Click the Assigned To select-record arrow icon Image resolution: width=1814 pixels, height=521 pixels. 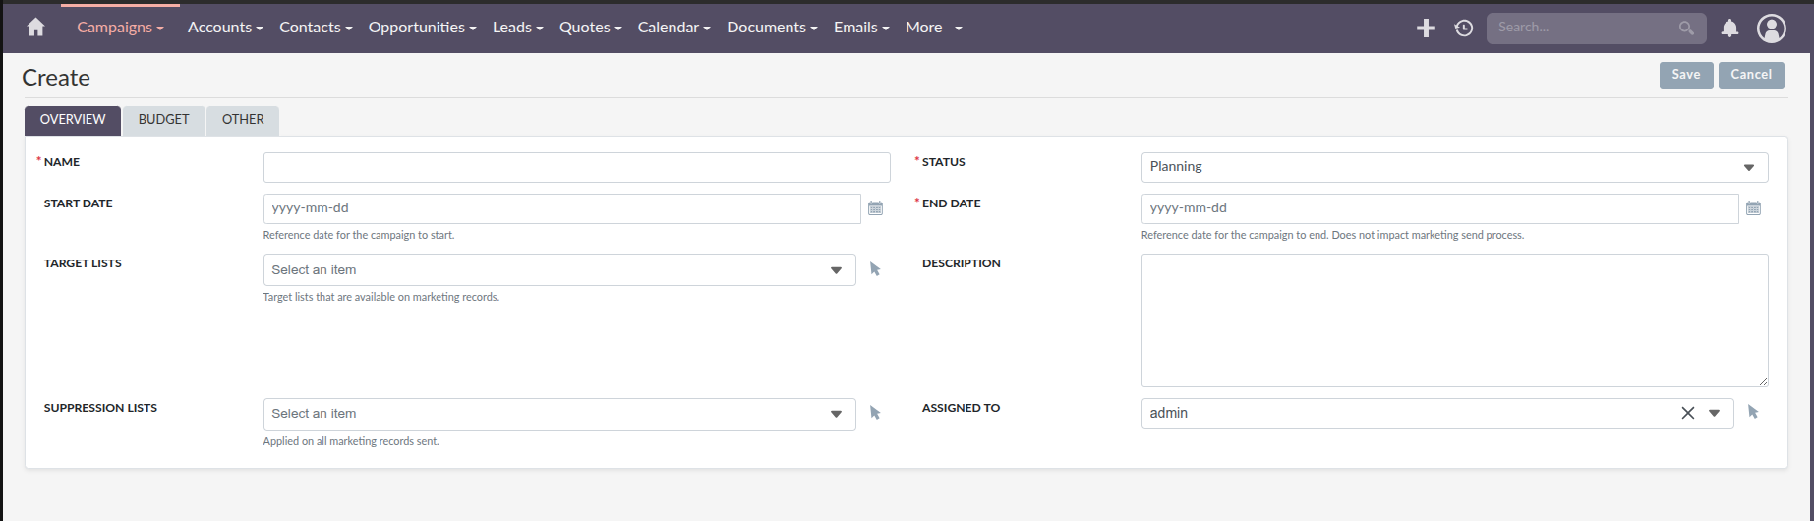pos(1753,413)
